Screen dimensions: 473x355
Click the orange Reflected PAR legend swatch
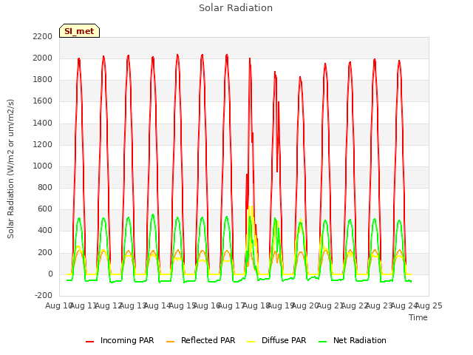point(170,342)
